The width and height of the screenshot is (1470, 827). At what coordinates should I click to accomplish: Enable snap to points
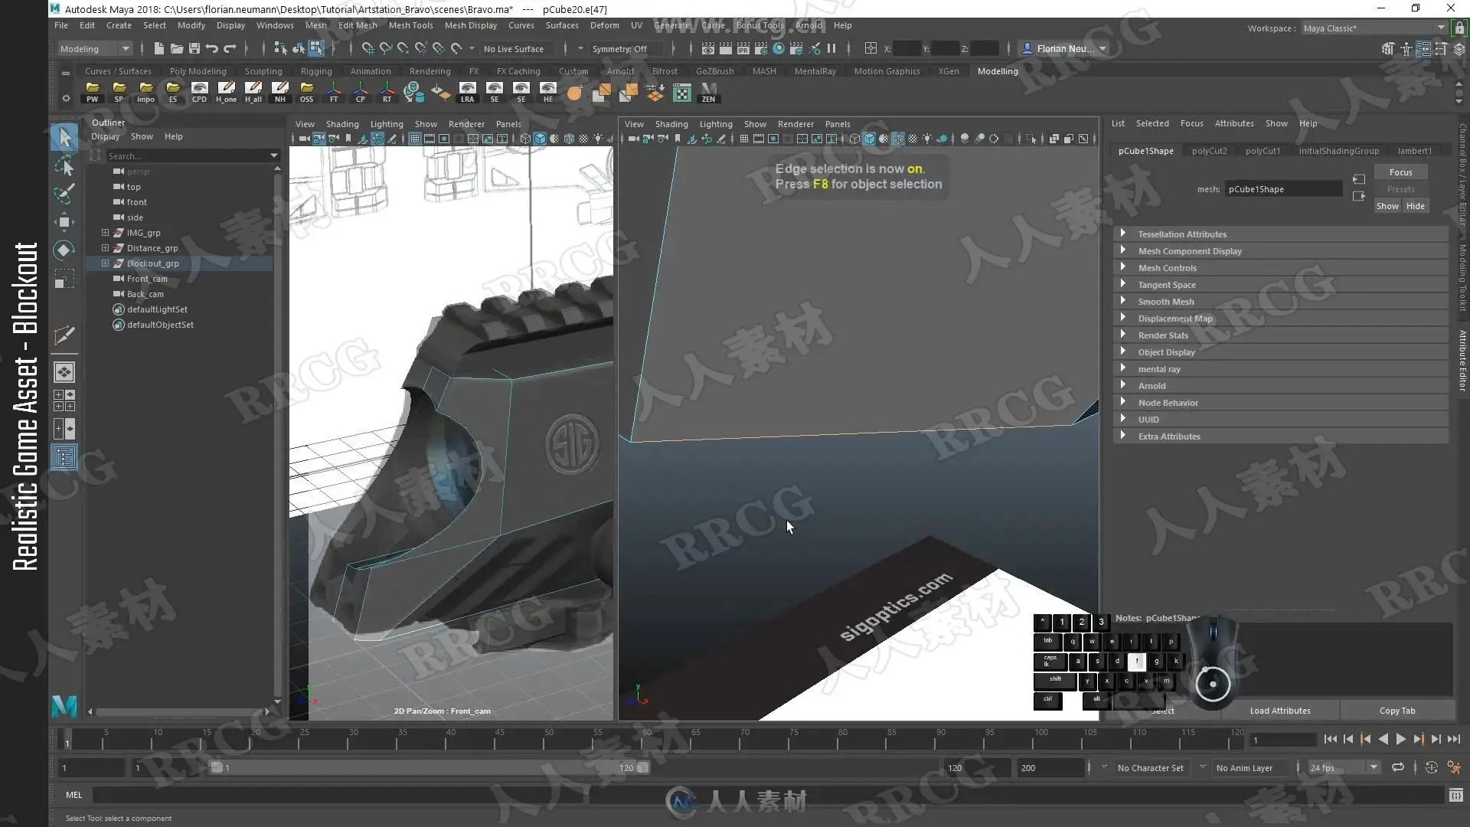pos(403,48)
